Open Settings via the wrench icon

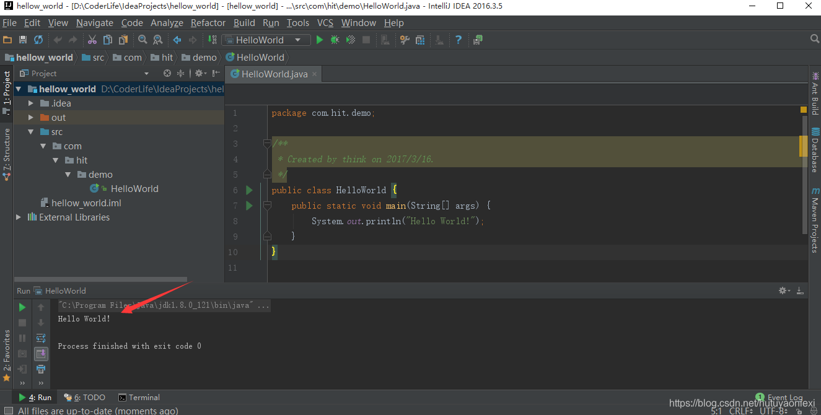(405, 40)
